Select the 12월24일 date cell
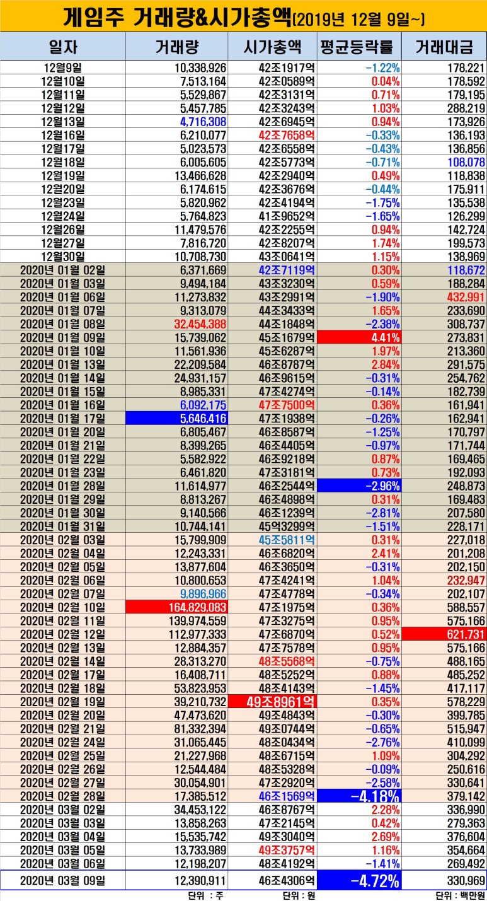The height and width of the screenshot is (901, 487). pyautogui.click(x=63, y=215)
